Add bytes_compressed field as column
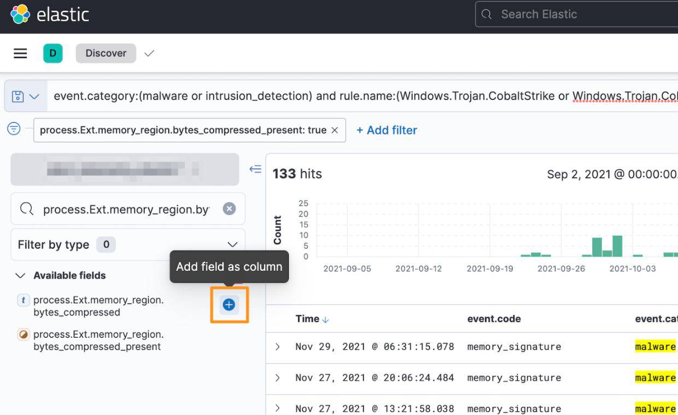678x415 pixels. (229, 305)
